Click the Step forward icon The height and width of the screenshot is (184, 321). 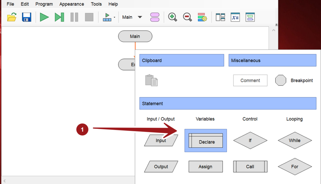59,17
